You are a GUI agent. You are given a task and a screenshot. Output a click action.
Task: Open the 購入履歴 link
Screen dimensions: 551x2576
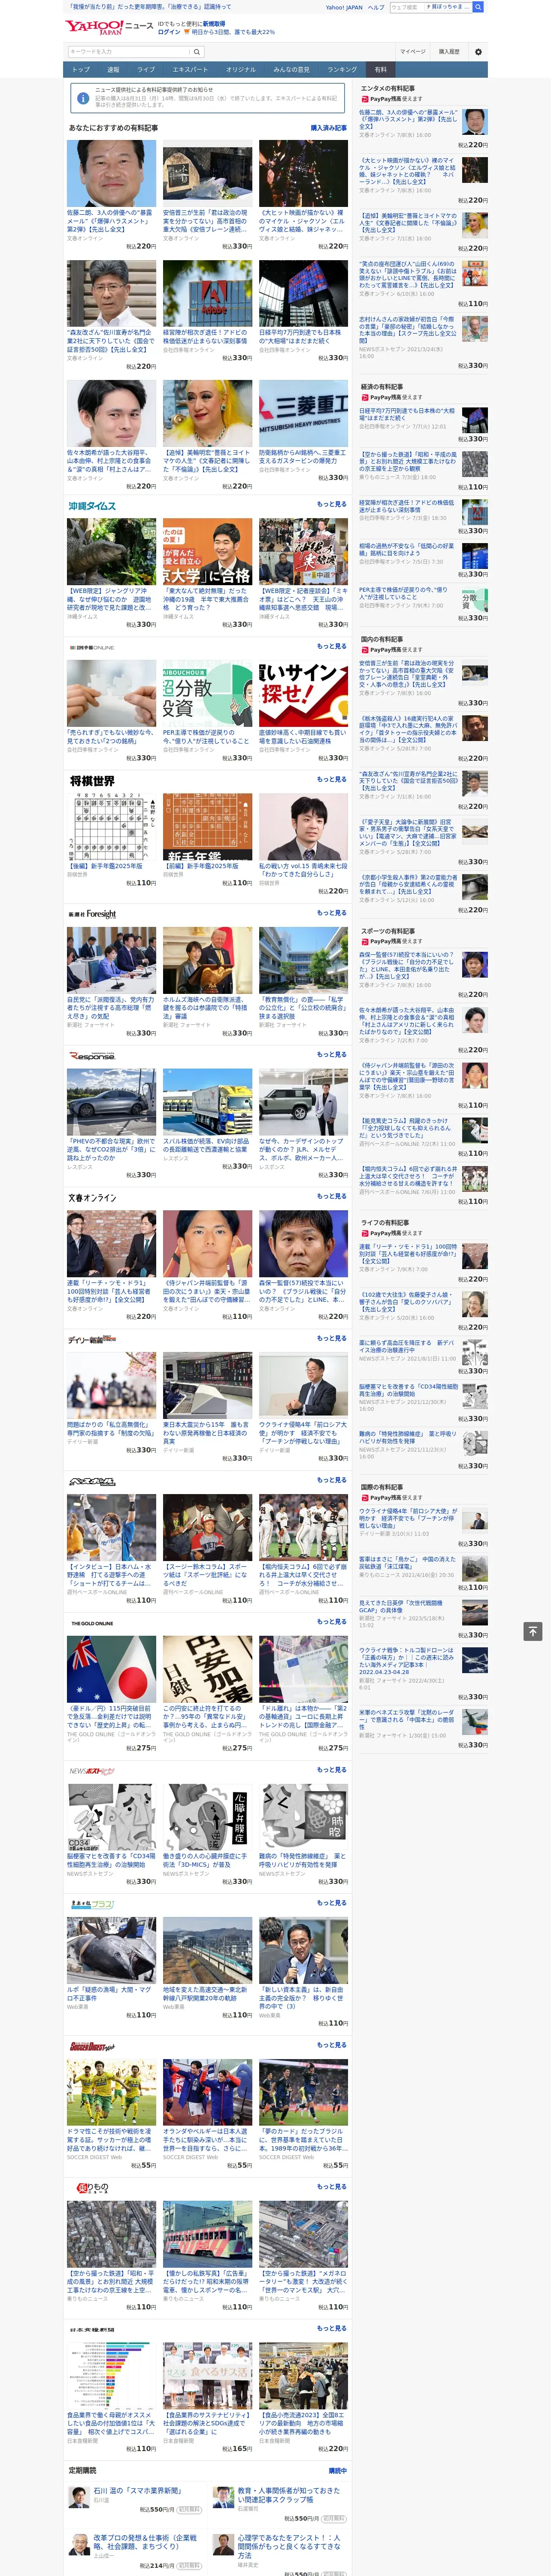(x=449, y=52)
